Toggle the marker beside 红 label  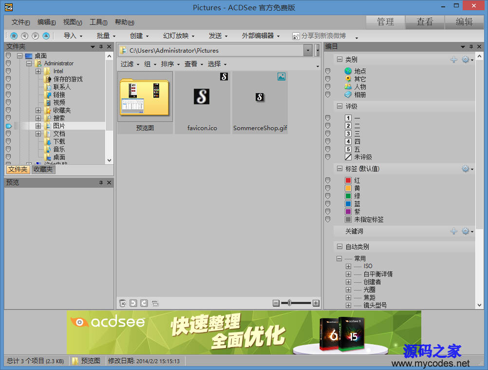[x=328, y=180]
